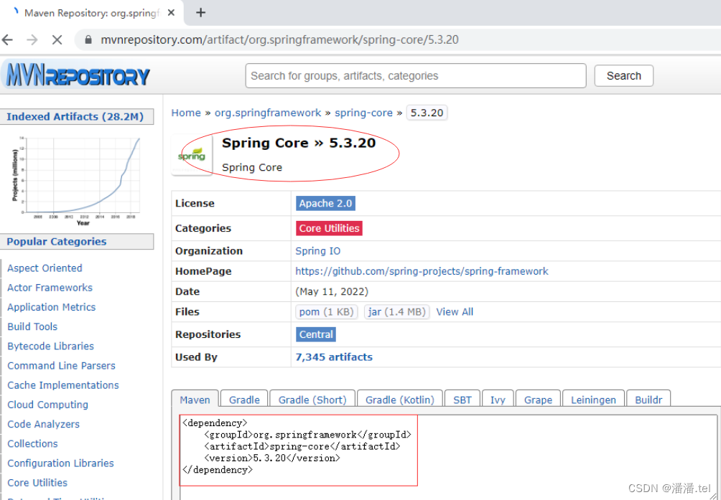Open Cloud Computing category
Screen dimensions: 721x500
47,405
